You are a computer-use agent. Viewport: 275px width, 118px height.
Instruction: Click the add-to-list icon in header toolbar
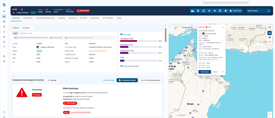point(220,11)
